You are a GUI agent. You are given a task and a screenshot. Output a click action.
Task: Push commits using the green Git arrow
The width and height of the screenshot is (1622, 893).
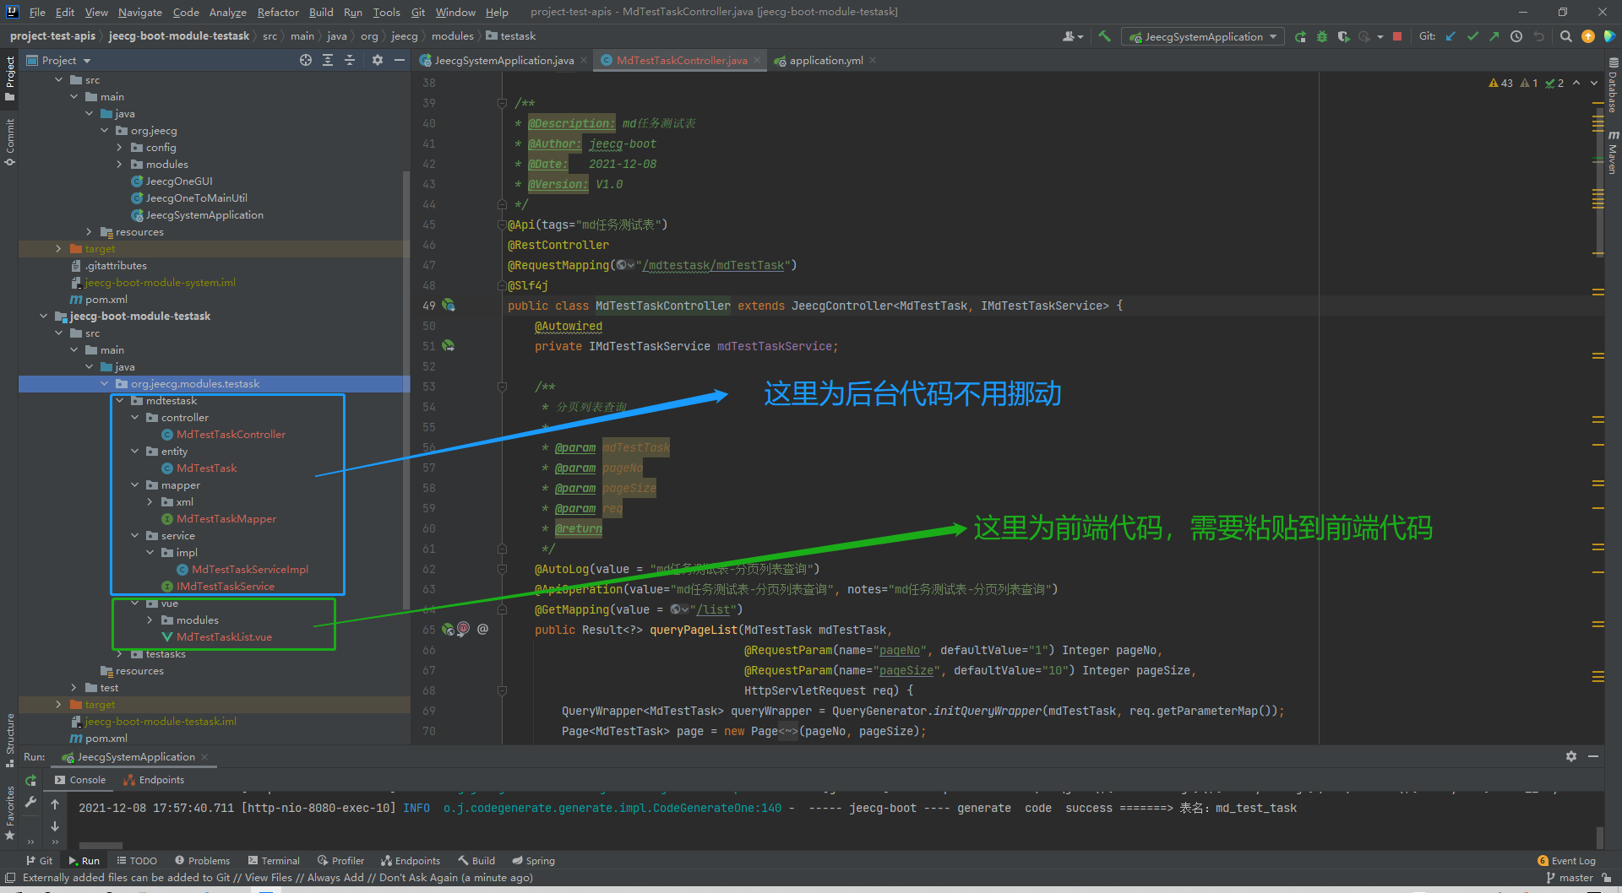click(1494, 36)
